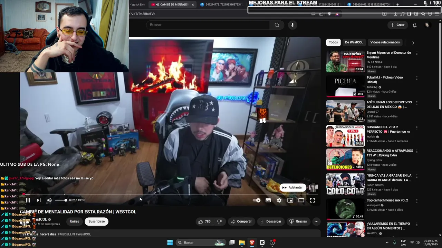Open options for Garra Blanca video
This screenshot has width=442, height=248.
click(x=417, y=176)
